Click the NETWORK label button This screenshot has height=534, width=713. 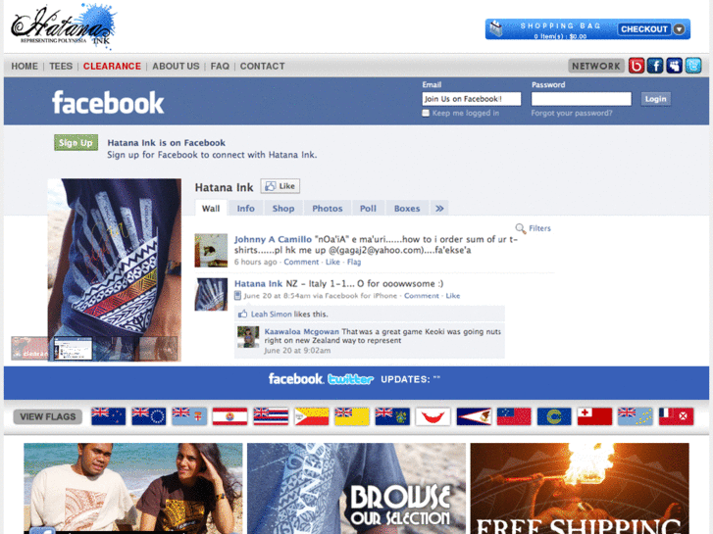[x=596, y=66]
